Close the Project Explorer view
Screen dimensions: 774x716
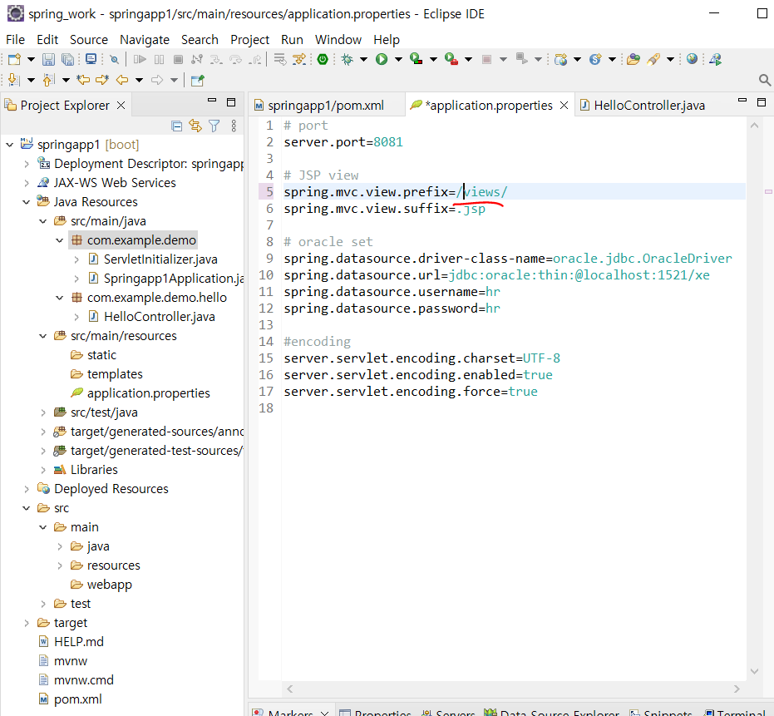pyautogui.click(x=121, y=105)
